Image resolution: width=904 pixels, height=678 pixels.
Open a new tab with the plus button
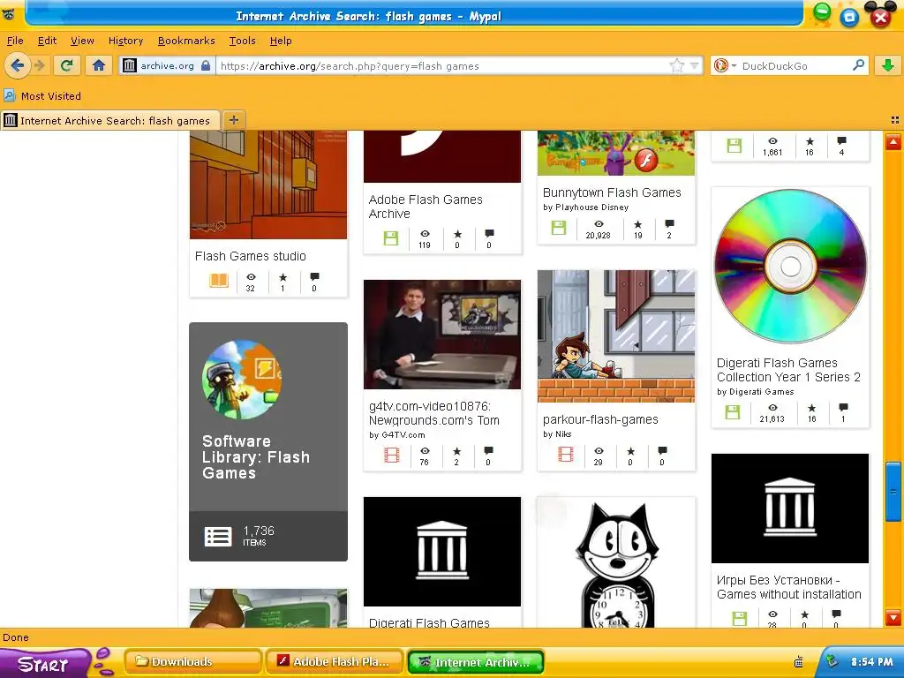[233, 120]
